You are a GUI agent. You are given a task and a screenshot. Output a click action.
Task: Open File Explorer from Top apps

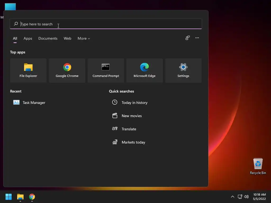pyautogui.click(x=28, y=70)
